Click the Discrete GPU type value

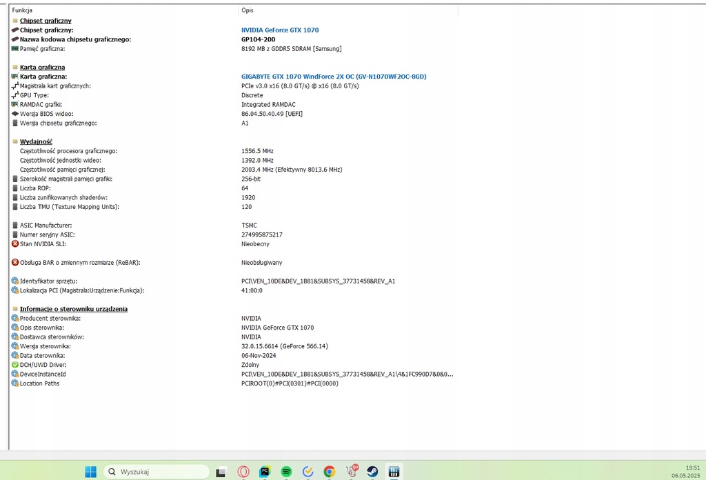click(252, 95)
